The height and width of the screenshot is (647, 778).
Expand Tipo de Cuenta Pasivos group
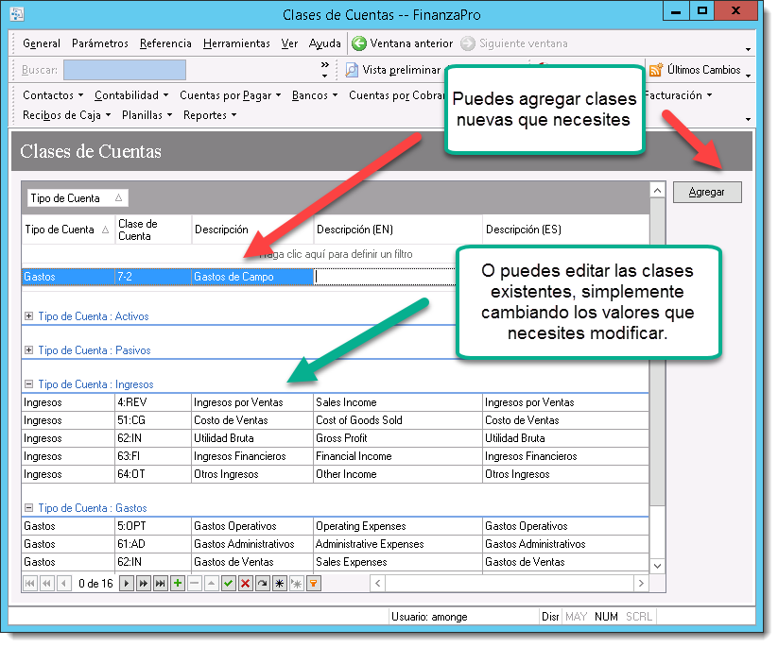[28, 350]
